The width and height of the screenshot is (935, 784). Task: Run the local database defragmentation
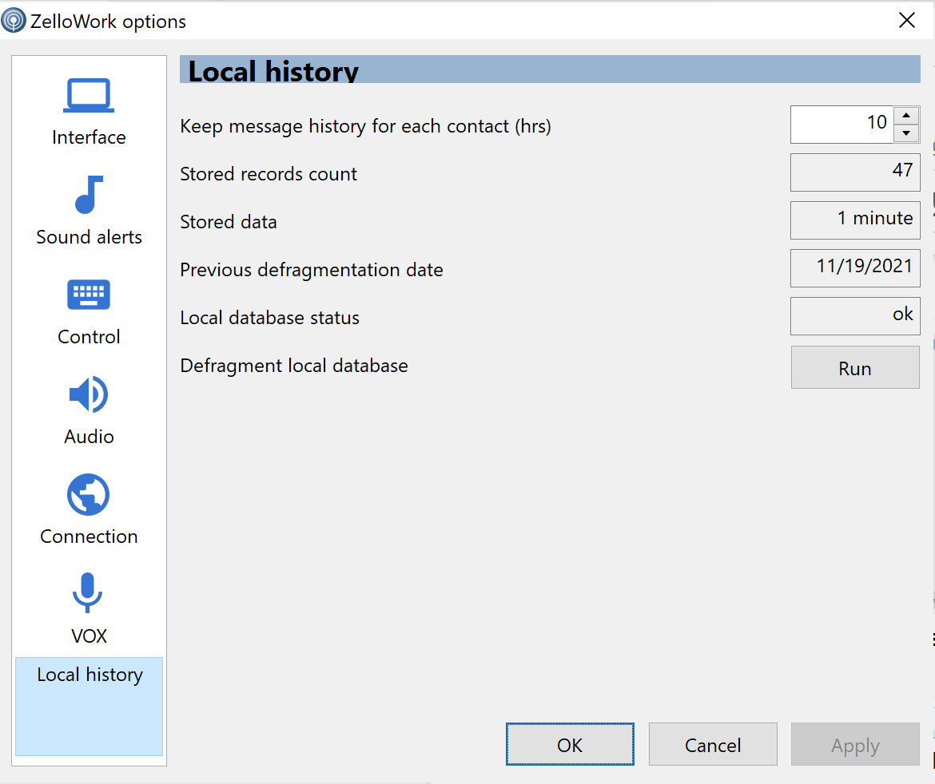pyautogui.click(x=855, y=367)
